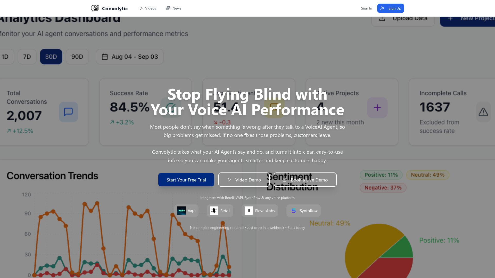The width and height of the screenshot is (495, 278).
Task: Click Start Your Free Trial button
Action: (186, 180)
